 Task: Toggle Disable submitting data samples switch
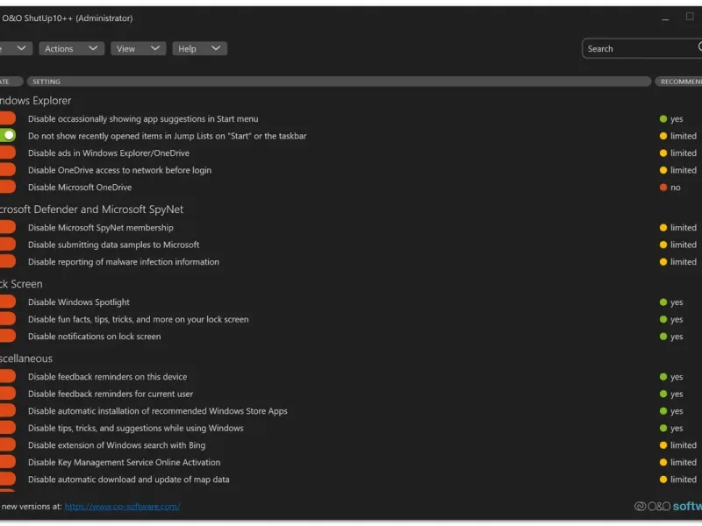pyautogui.click(x=7, y=245)
